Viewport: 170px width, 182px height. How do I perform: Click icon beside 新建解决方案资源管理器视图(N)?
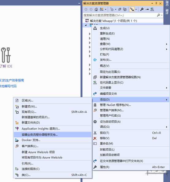tap(95, 77)
